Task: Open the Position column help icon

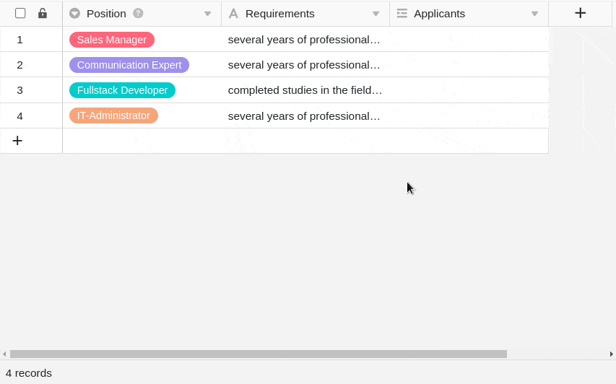Action: pos(138,13)
